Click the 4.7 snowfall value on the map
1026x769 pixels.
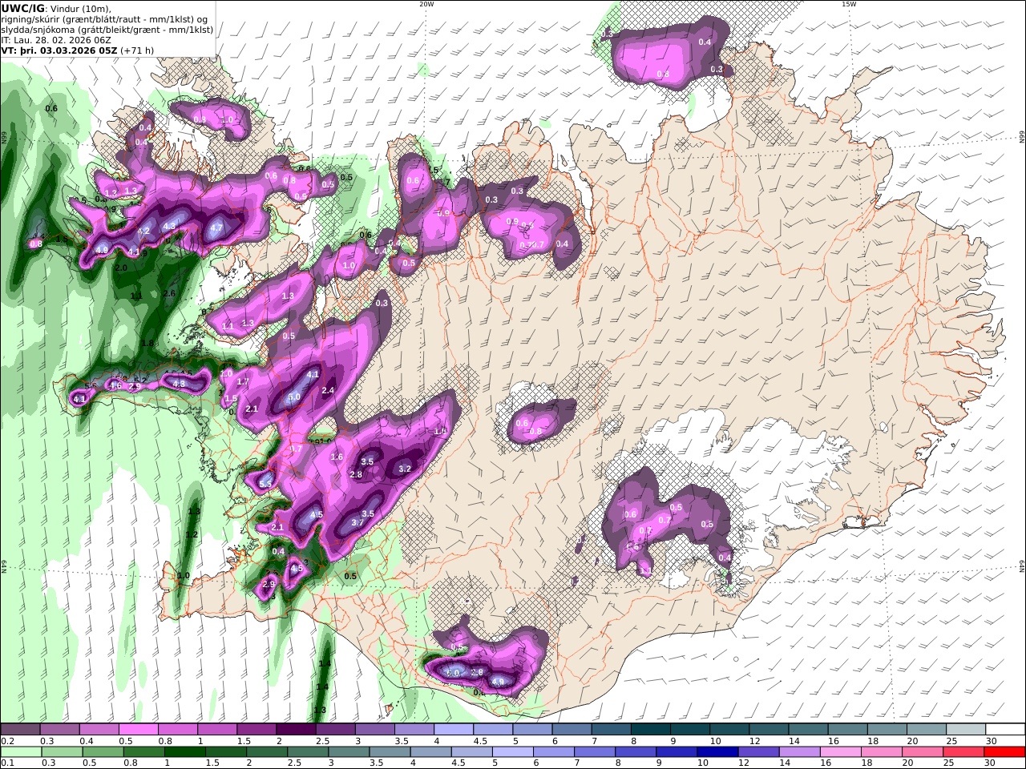(x=216, y=227)
